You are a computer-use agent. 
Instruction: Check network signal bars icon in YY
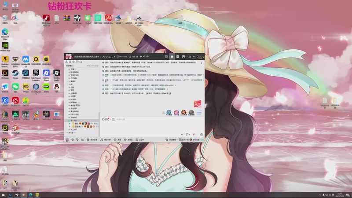(x=202, y=139)
